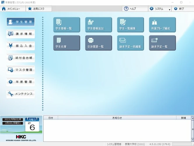Select 年度管理 in the sidebar
The height and width of the screenshot is (146, 194).
tap(20, 82)
